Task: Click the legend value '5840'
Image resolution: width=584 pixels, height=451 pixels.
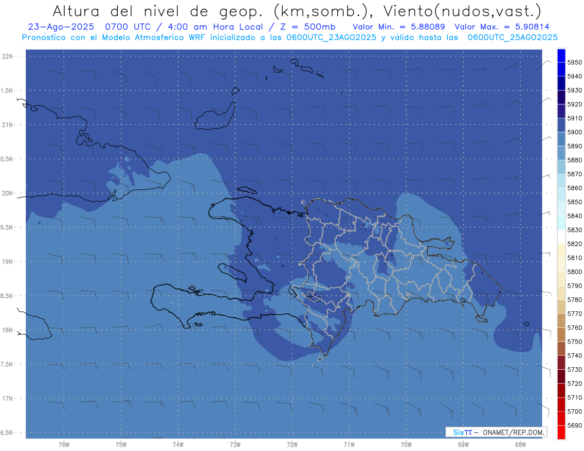Action: pyautogui.click(x=574, y=216)
